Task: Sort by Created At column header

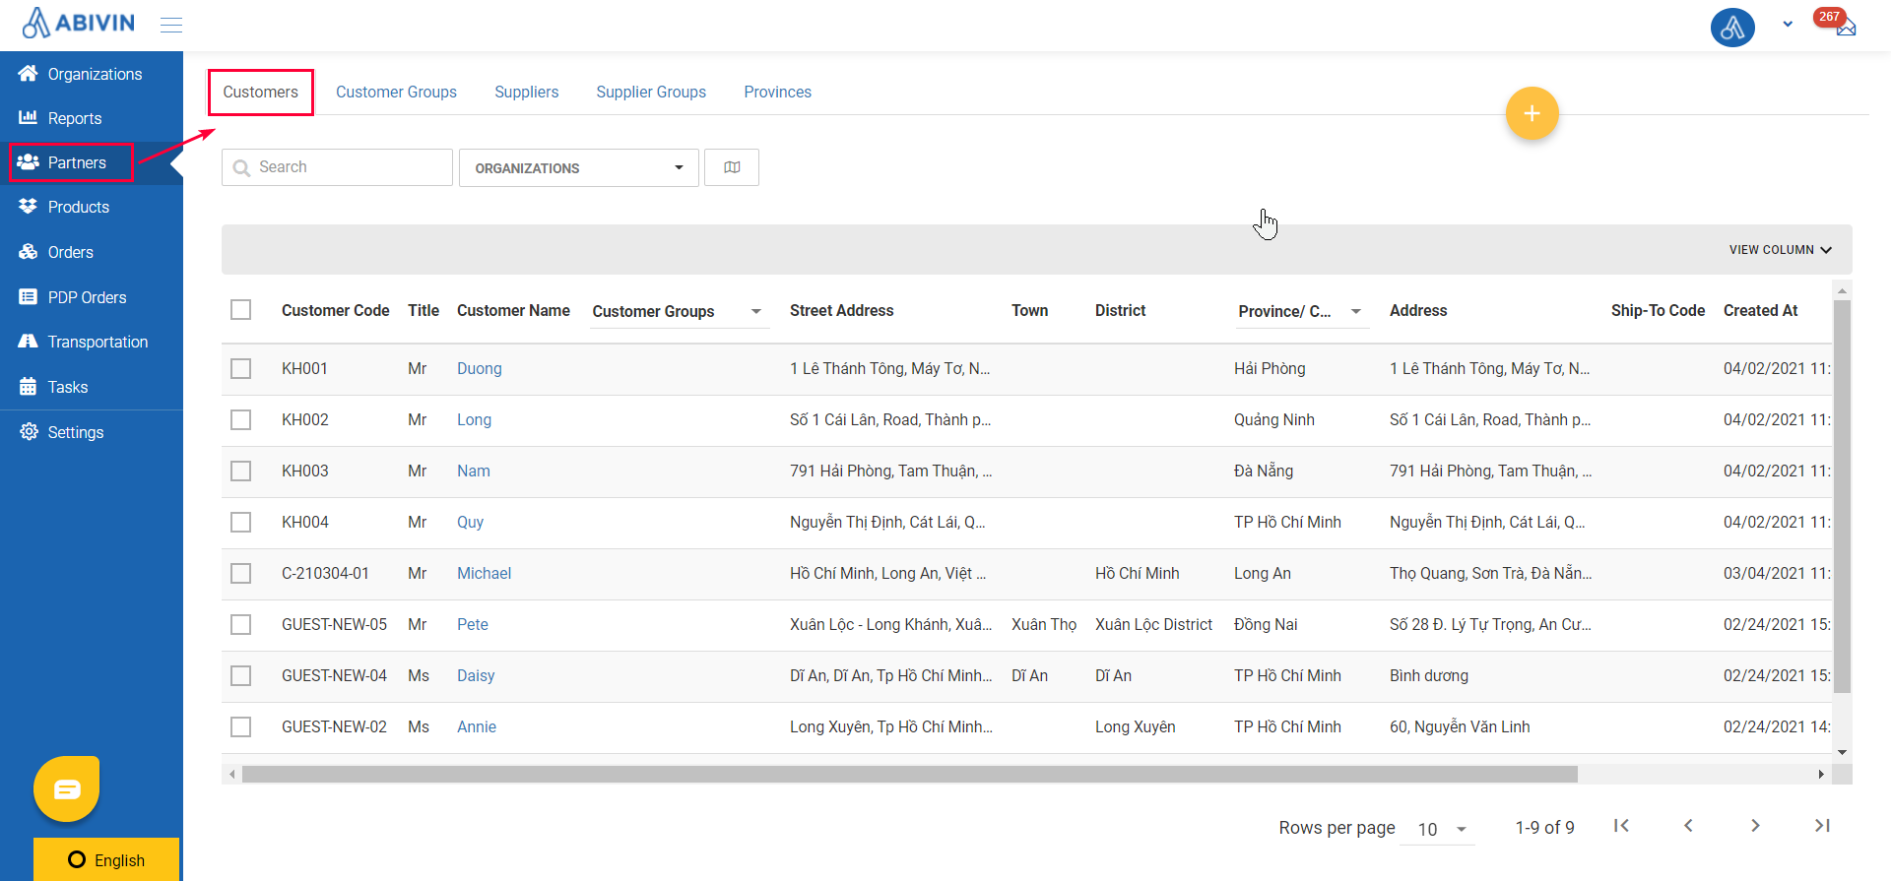Action: 1760,310
